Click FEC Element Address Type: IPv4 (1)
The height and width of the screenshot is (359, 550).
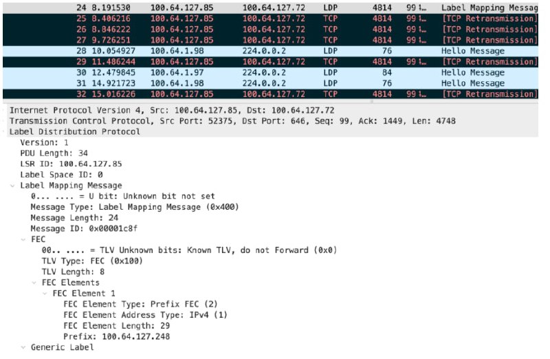145,315
